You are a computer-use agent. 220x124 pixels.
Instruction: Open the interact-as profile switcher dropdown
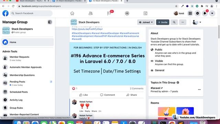pos(197,22)
